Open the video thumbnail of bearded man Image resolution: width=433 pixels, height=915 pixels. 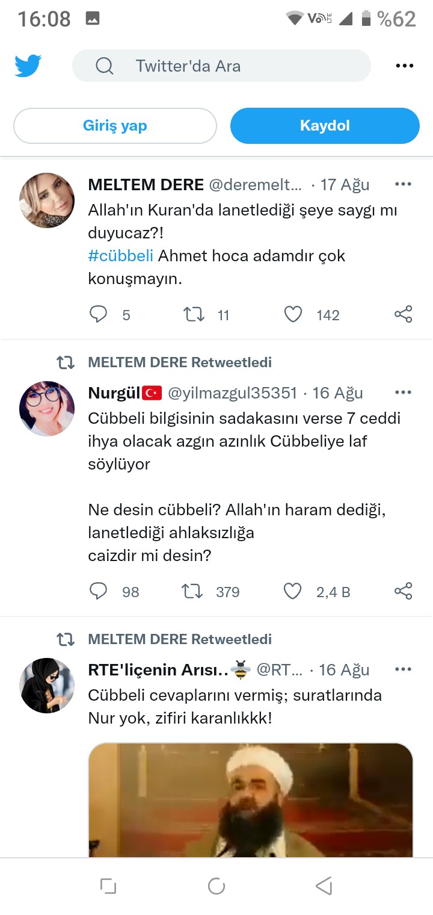[251, 799]
